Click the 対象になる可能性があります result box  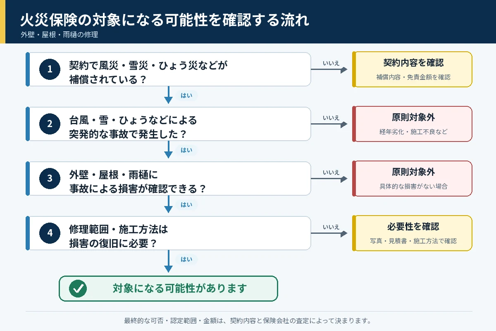[168, 288]
